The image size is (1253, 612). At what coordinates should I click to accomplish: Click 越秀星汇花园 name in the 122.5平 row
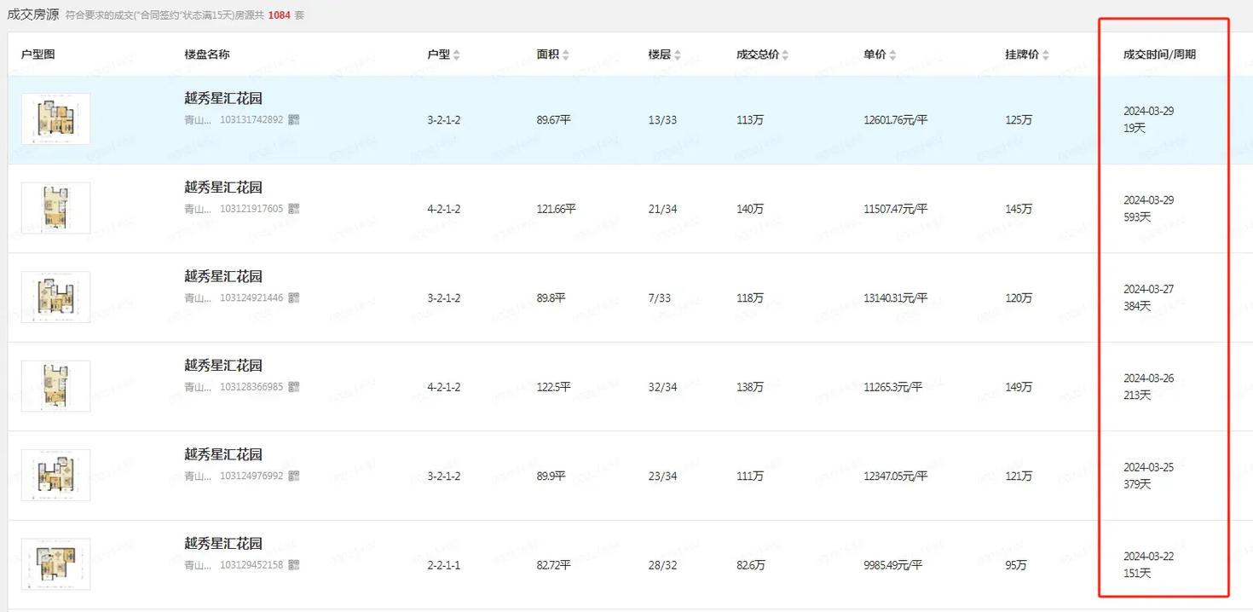223,366
